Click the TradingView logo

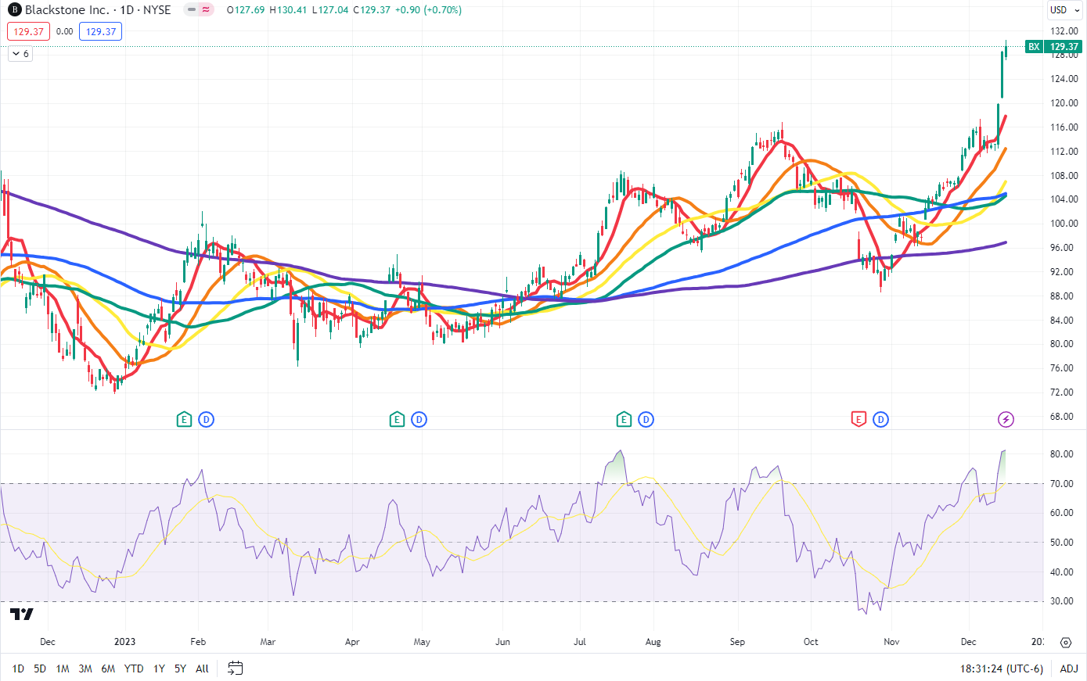[x=22, y=615]
